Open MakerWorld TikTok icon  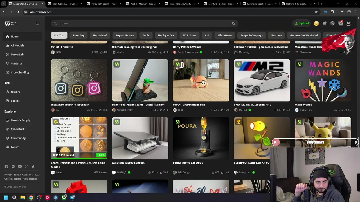pyautogui.click(x=33, y=166)
